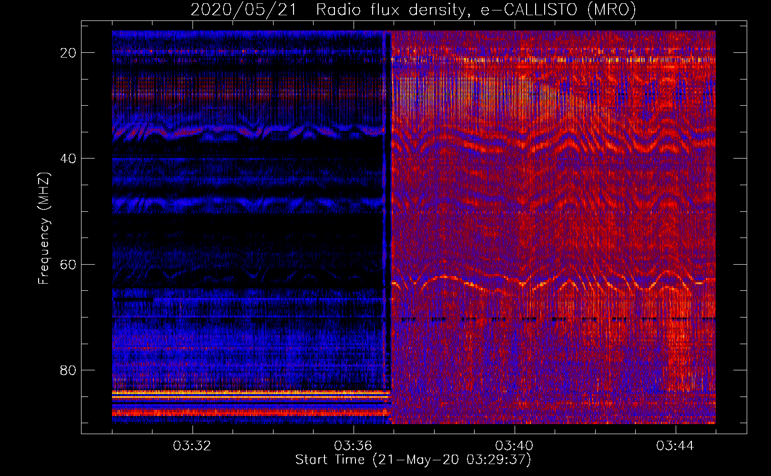Click the 'Start Time (21-May-20 03:29:37)' label
Screen dimensions: 771x476
tap(413, 460)
